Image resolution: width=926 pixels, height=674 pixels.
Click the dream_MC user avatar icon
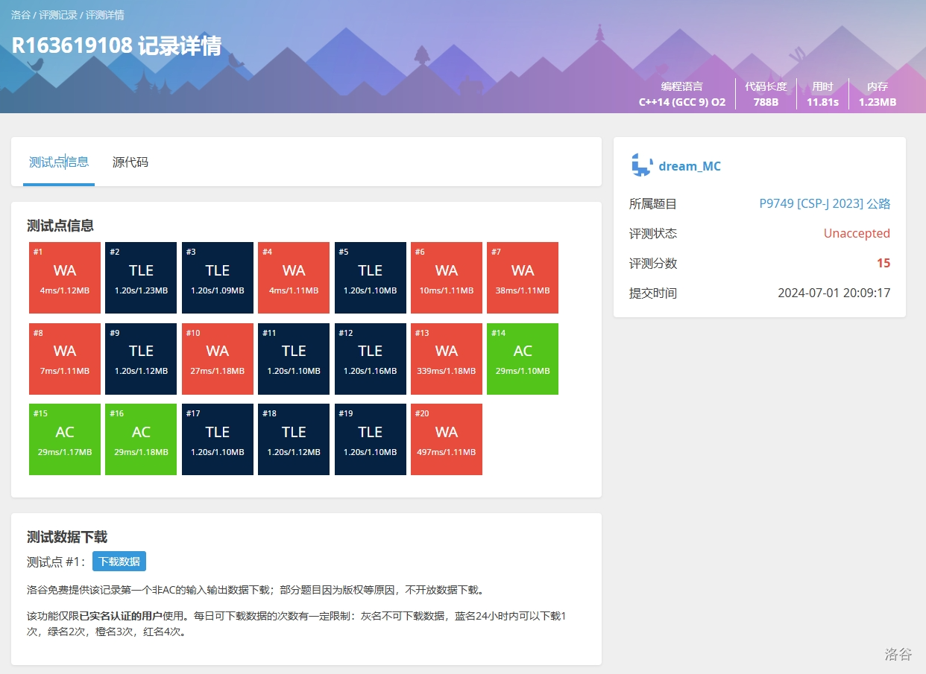(x=641, y=165)
